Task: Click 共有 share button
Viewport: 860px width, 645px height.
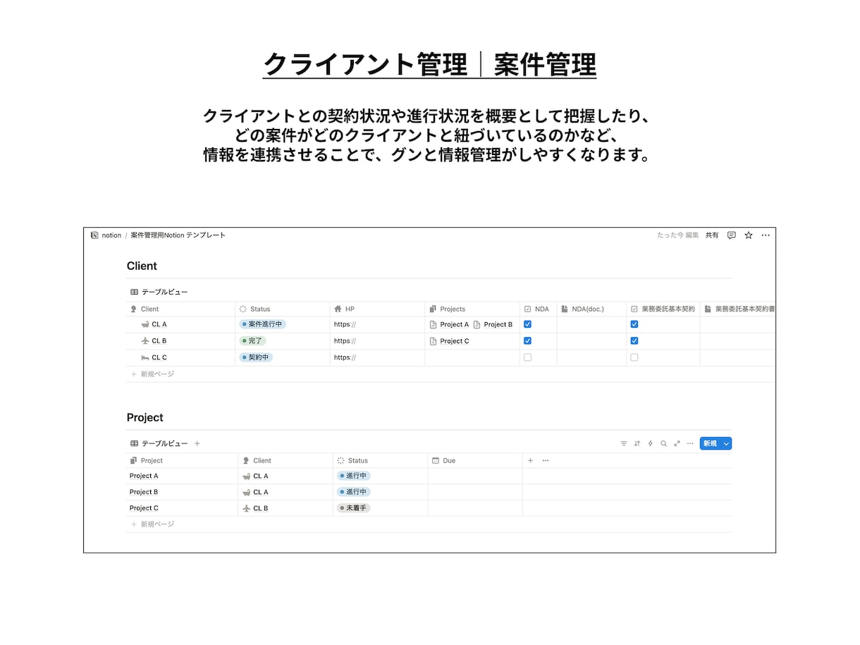Action: pyautogui.click(x=712, y=235)
